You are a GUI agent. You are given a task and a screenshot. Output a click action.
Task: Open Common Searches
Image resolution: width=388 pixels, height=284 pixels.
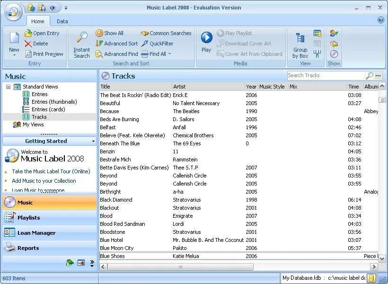coord(166,33)
